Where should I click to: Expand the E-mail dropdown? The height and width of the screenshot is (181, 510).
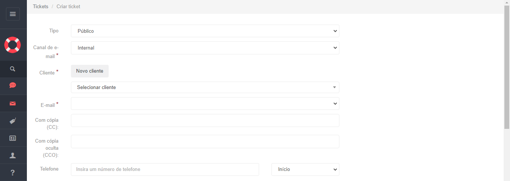(x=205, y=104)
